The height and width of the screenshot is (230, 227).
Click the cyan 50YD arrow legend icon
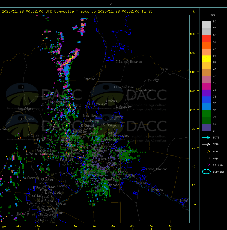[x=206, y=138]
